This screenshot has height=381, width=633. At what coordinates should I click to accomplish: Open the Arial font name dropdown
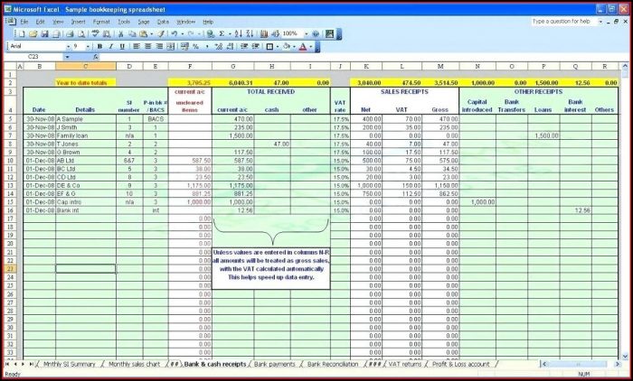pos(68,47)
